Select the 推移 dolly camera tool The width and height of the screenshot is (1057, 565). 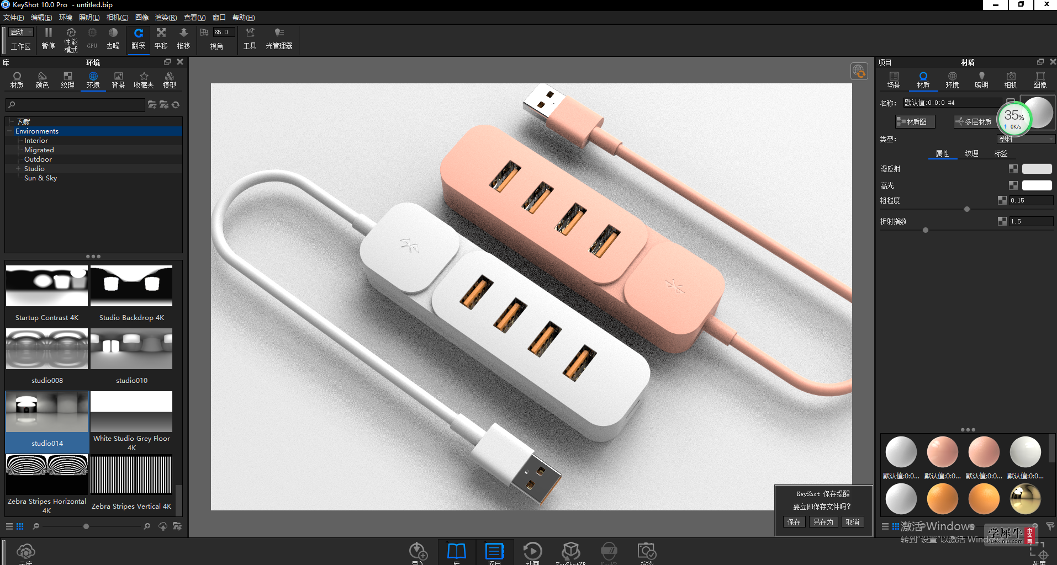coord(184,39)
